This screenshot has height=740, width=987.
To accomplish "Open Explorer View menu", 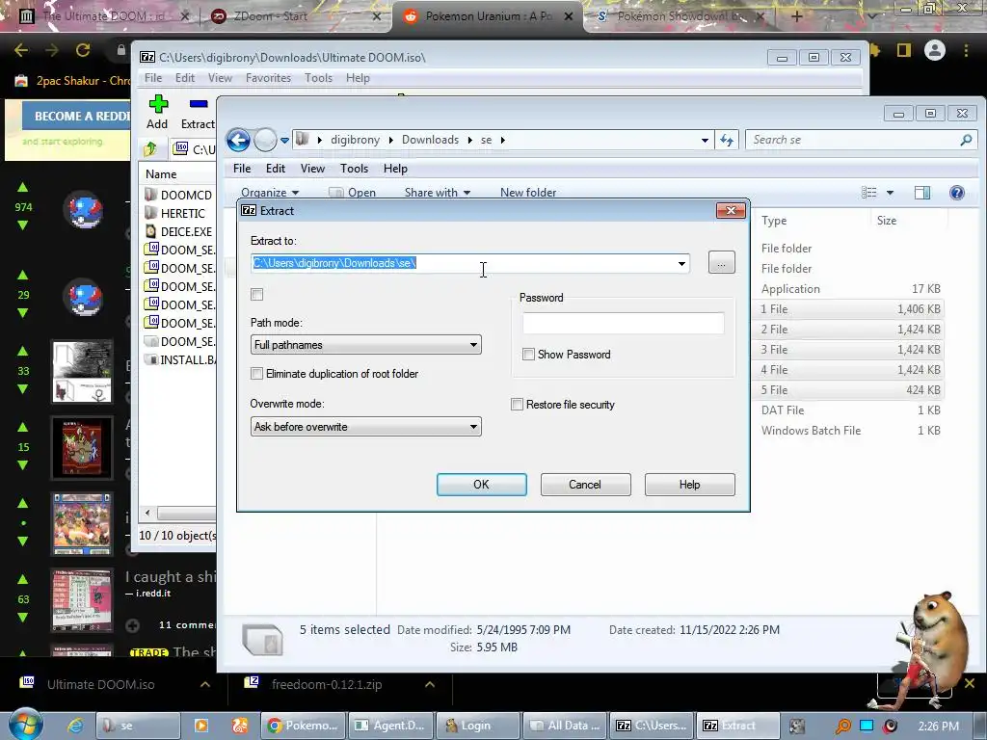I will [x=312, y=169].
